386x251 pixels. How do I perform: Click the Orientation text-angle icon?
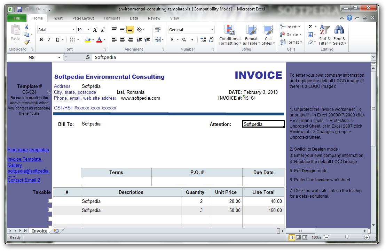140,30
